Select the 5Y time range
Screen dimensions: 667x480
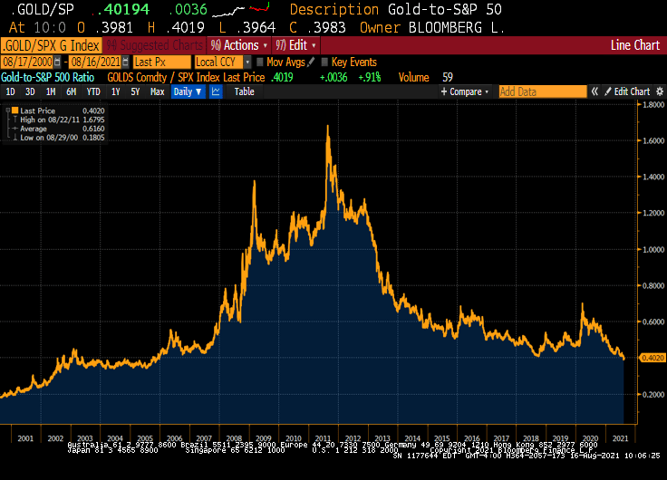point(135,91)
